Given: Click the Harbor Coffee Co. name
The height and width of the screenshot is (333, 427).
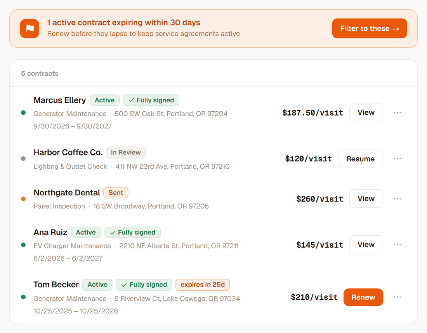Looking at the screenshot, I should (x=68, y=152).
